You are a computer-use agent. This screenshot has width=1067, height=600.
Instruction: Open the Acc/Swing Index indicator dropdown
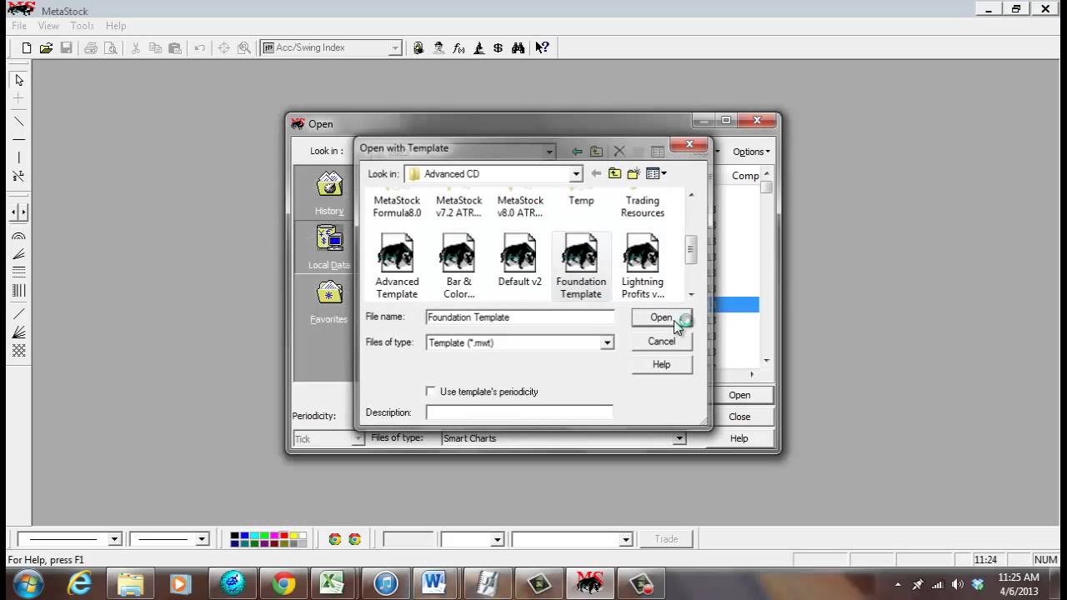(395, 48)
